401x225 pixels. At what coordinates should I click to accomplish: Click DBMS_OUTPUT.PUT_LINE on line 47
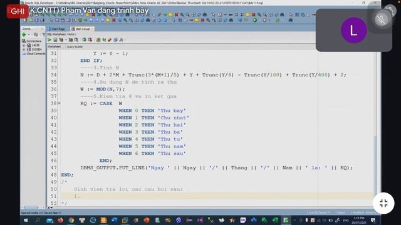click(113, 168)
